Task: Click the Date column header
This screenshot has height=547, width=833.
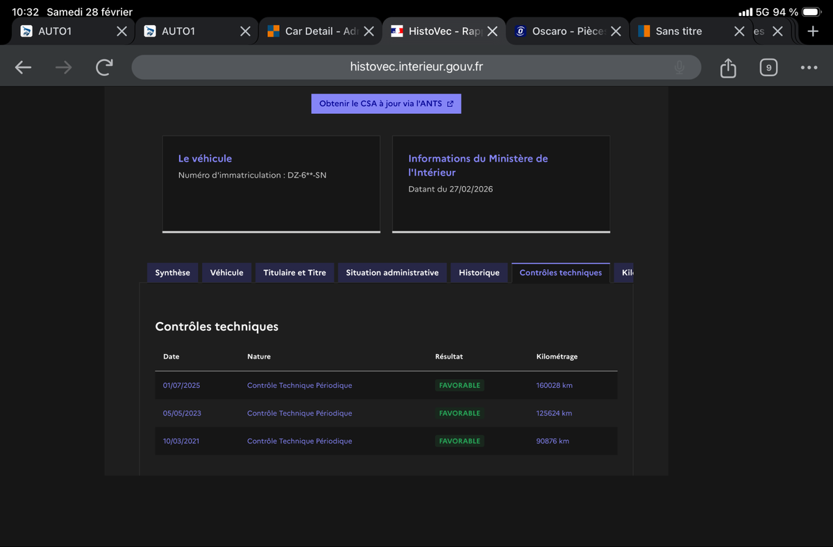Action: [171, 357]
